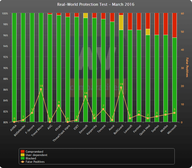Click the False Positives right axis title
192x168 pixels.
point(187,67)
